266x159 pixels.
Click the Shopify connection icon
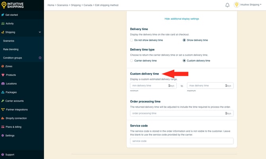pyautogui.click(x=3, y=118)
